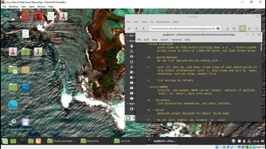Screen dimensions: 266x149
Task: Switch file manager to icon view
Action: (x=242, y=29)
